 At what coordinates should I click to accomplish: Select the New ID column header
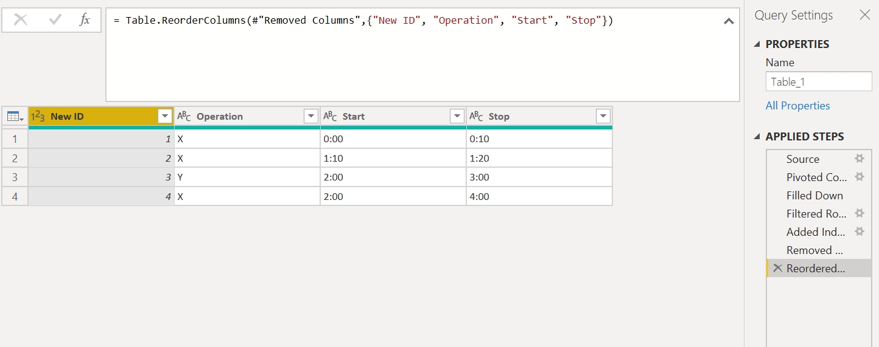101,116
